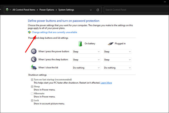Toggle the Sleep power menu checkbox

pyautogui.click(x=32, y=87)
